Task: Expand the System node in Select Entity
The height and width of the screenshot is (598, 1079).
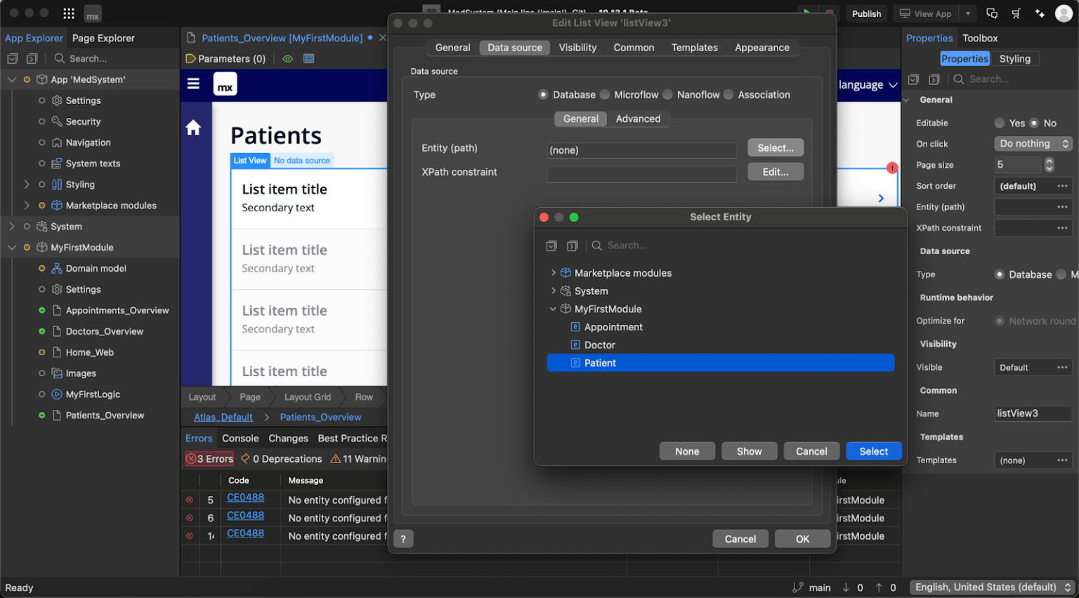Action: coord(554,291)
